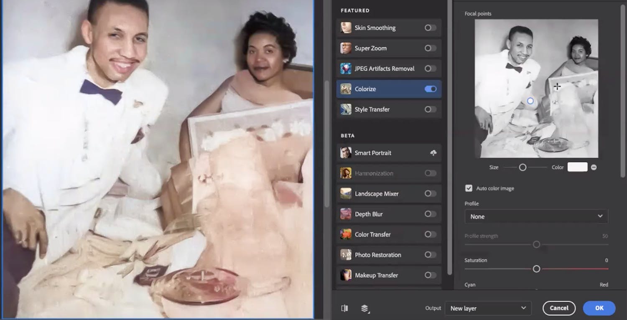Disable the Colorize filter toggle
The image size is (627, 320).
click(430, 89)
